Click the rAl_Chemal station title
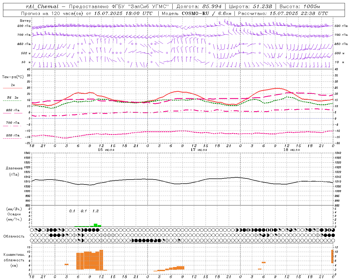Screen dimensions: 349x279 pos(42,6)
